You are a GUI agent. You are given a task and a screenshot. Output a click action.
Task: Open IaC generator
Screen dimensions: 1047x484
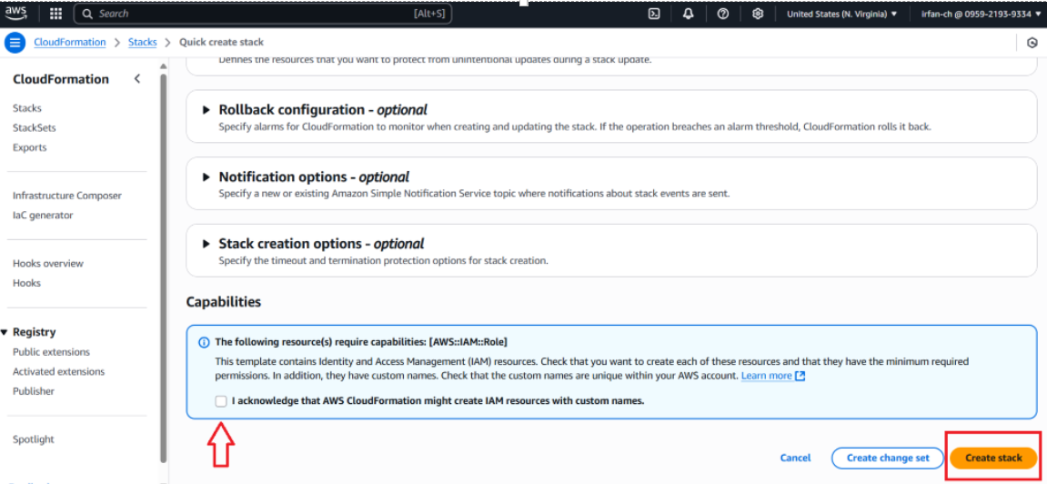pyautogui.click(x=43, y=215)
